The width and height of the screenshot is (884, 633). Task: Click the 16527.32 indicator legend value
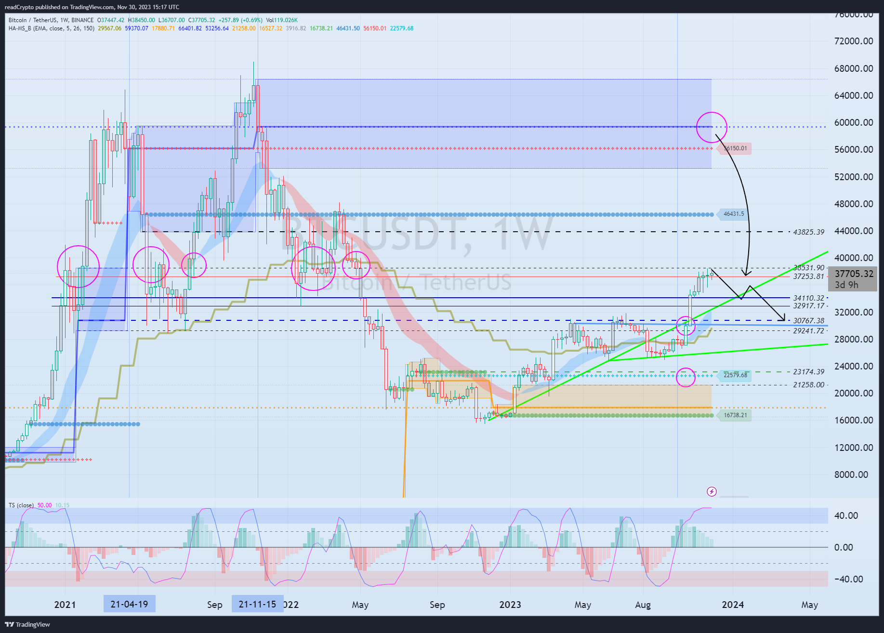(x=271, y=28)
